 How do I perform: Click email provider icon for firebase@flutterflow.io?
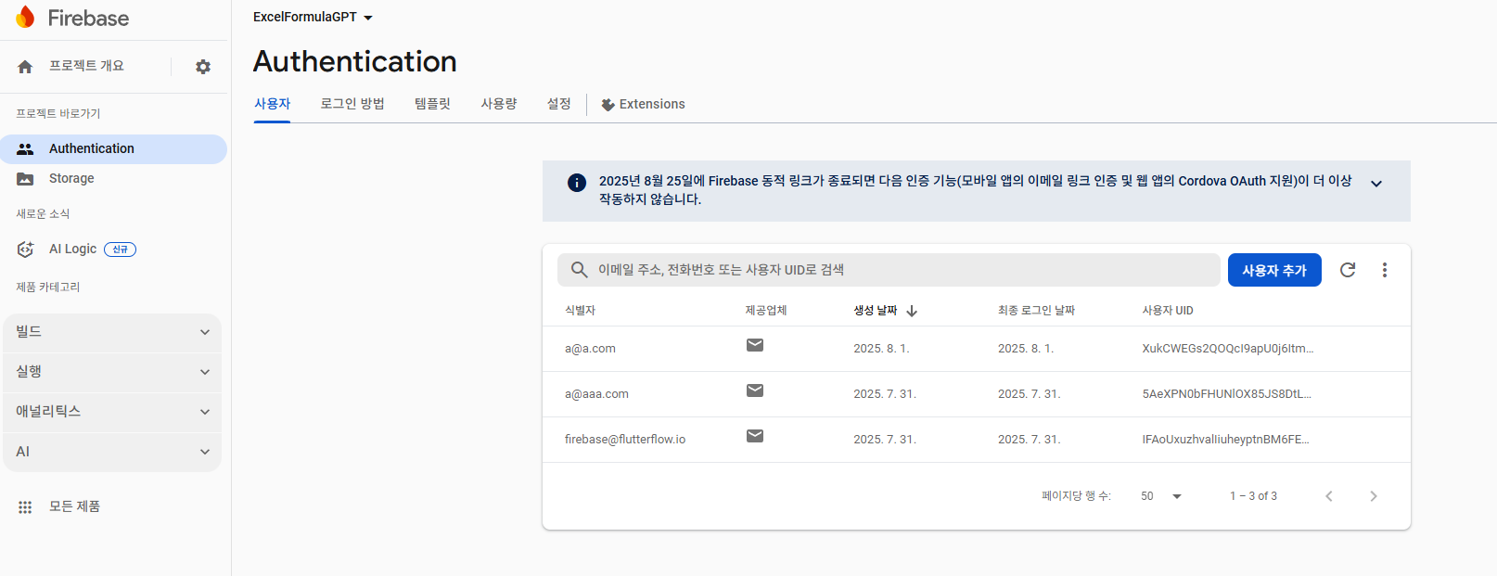(755, 436)
